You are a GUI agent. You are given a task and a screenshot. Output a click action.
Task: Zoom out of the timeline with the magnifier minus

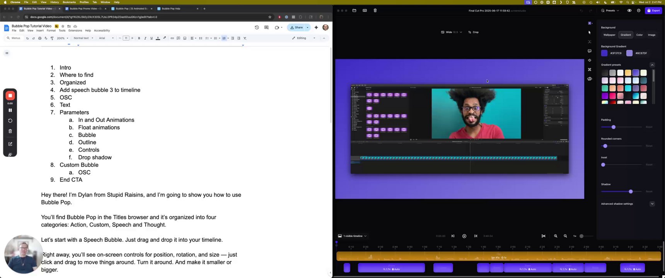(565, 236)
